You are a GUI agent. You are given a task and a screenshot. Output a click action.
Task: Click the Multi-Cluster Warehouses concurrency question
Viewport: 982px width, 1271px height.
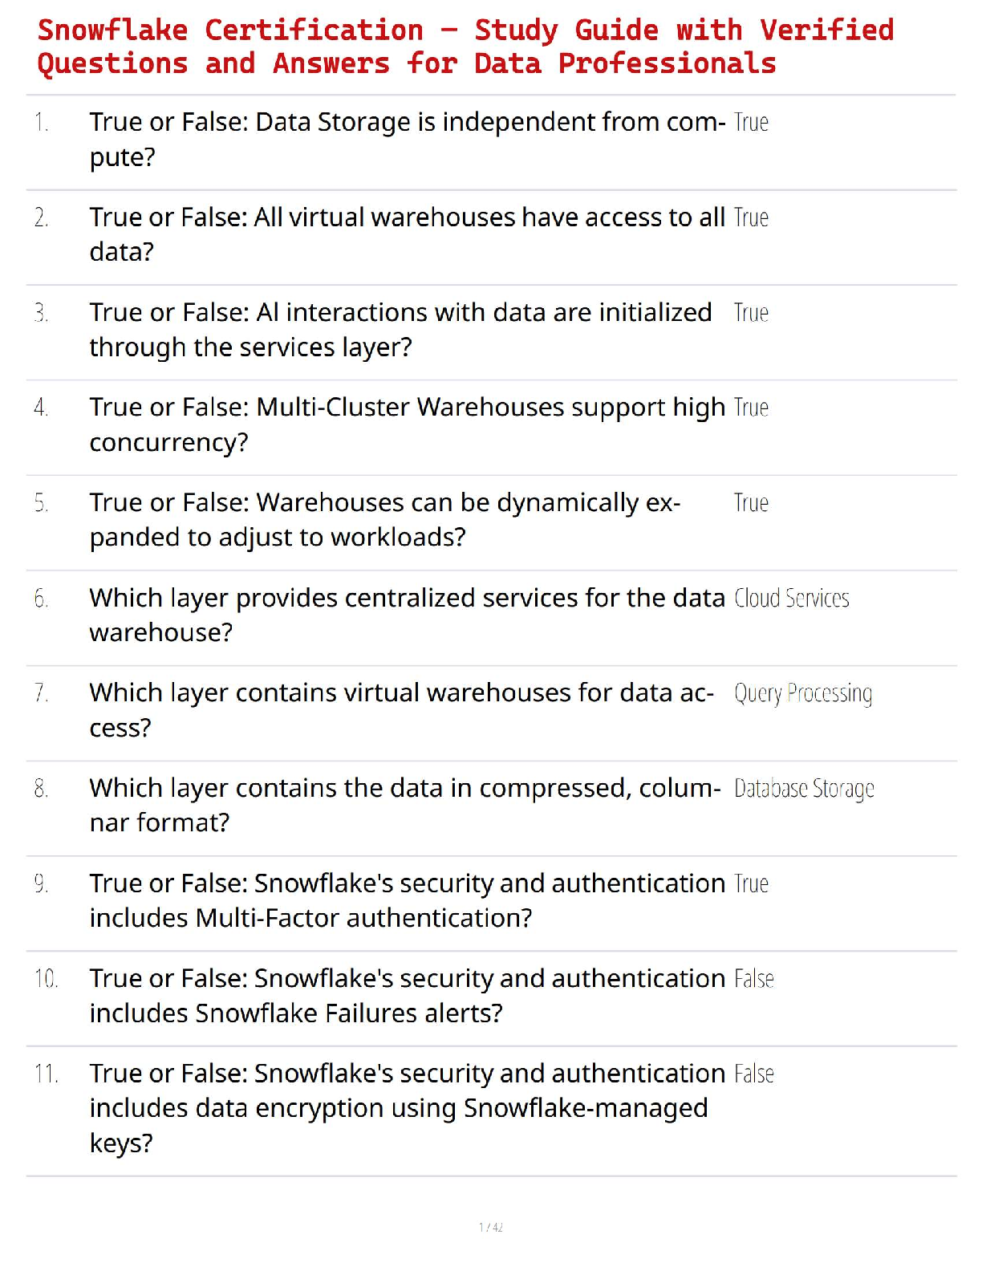click(x=407, y=424)
